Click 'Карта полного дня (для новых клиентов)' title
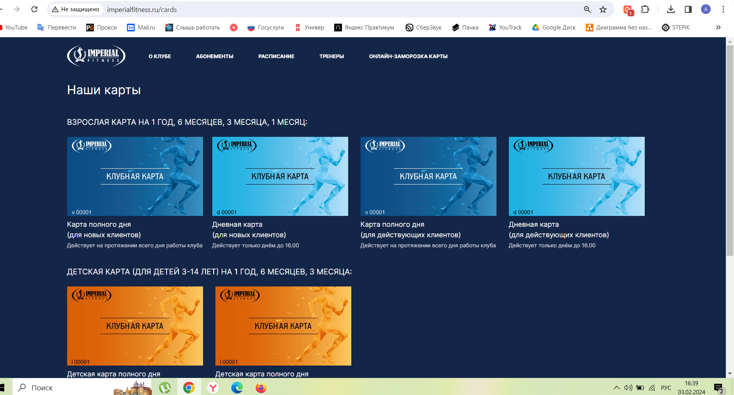Image resolution: width=734 pixels, height=395 pixels. click(x=104, y=229)
